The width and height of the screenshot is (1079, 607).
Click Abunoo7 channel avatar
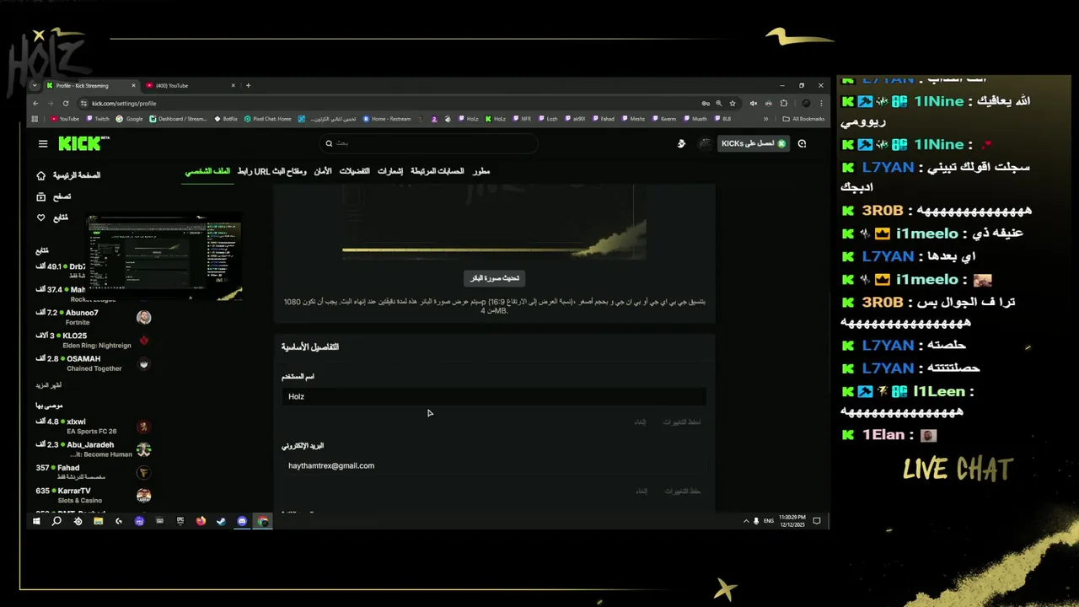(x=144, y=317)
